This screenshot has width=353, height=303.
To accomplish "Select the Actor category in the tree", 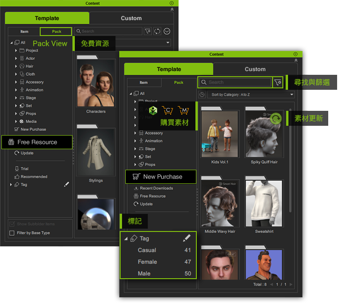I will [30, 58].
